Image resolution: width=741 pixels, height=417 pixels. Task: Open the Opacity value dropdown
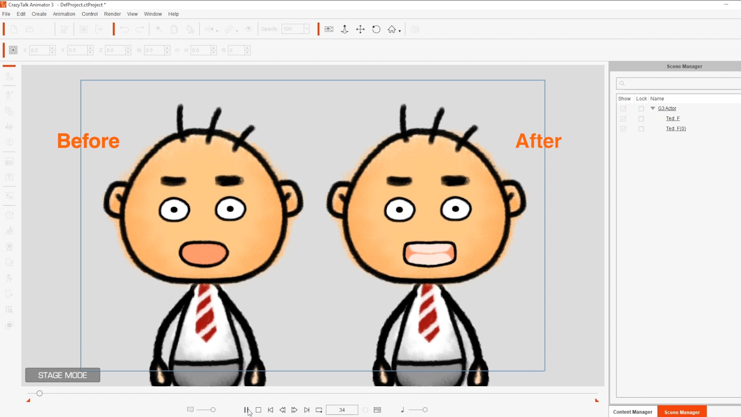pos(306,29)
